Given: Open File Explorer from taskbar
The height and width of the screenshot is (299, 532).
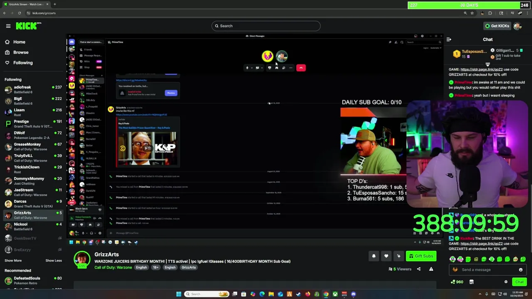Looking at the screenshot, I should point(271,294).
